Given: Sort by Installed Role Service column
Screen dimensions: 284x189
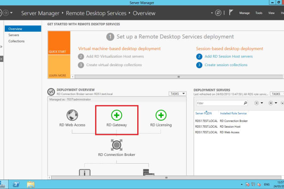Looking at the screenshot, I should [x=233, y=113].
